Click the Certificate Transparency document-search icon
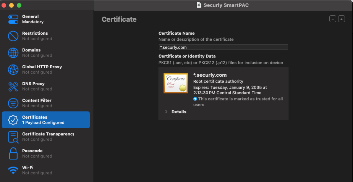 [13, 137]
